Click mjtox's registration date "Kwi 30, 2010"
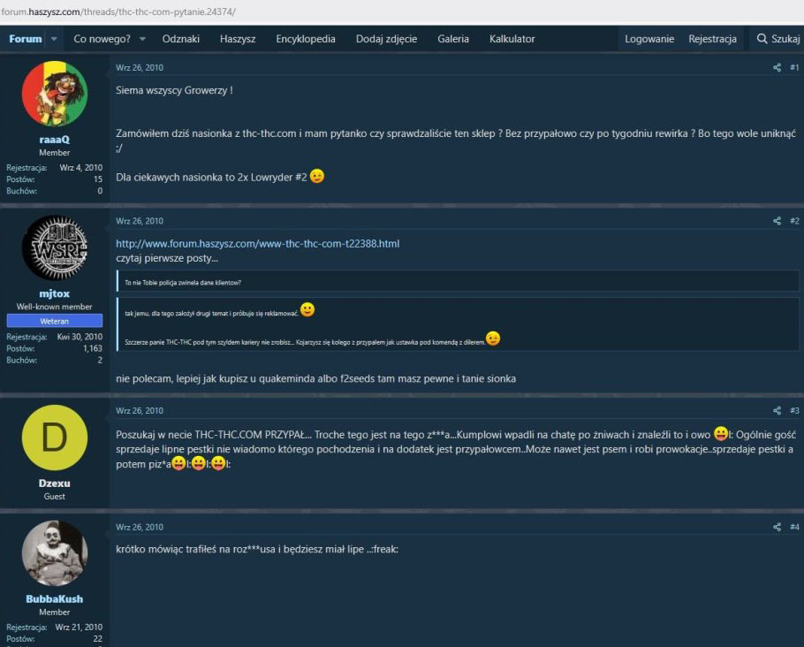Viewport: 804px width, 647px height. (x=80, y=337)
